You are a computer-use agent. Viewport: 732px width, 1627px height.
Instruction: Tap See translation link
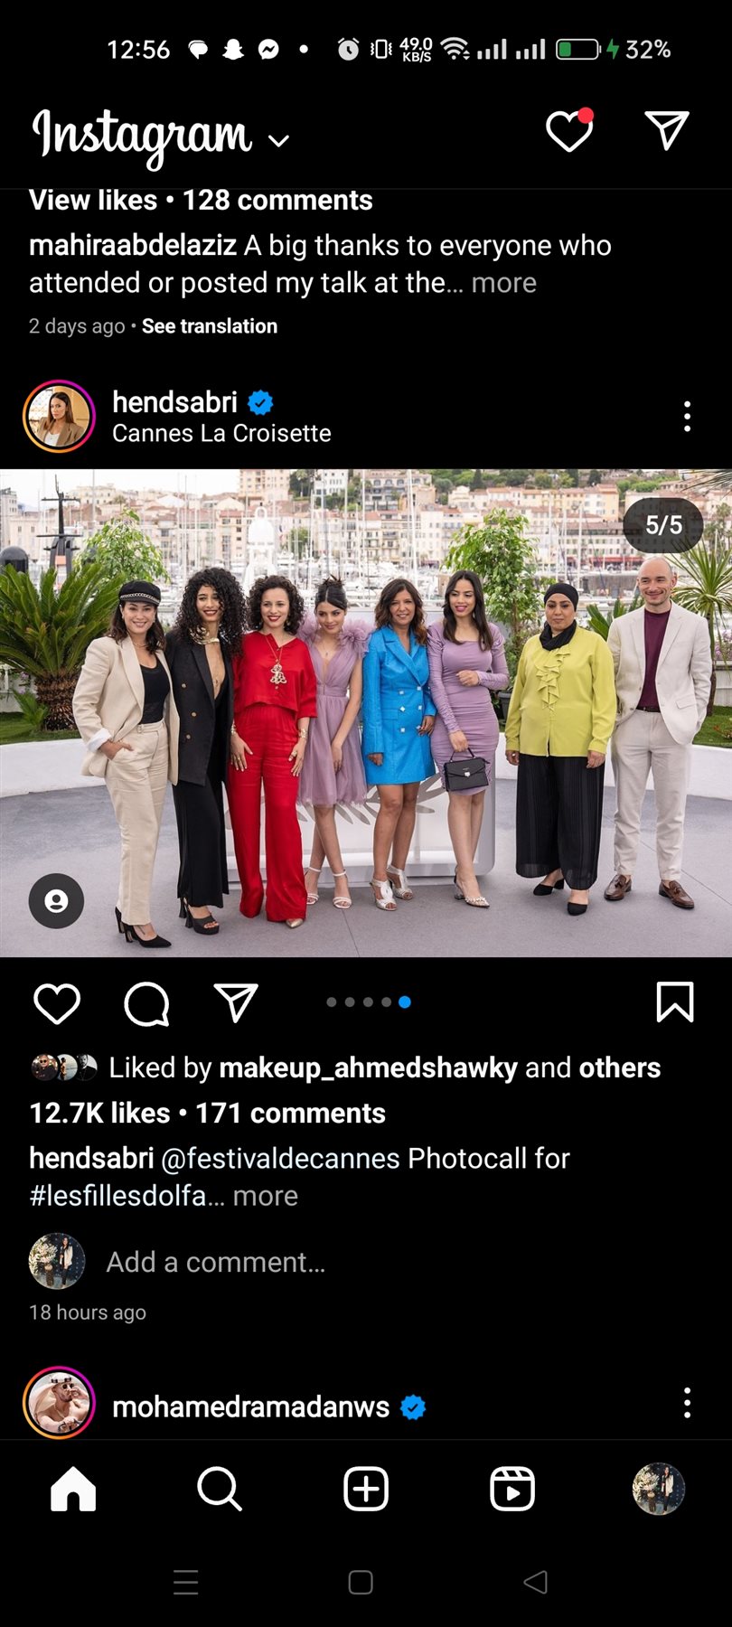click(x=210, y=326)
